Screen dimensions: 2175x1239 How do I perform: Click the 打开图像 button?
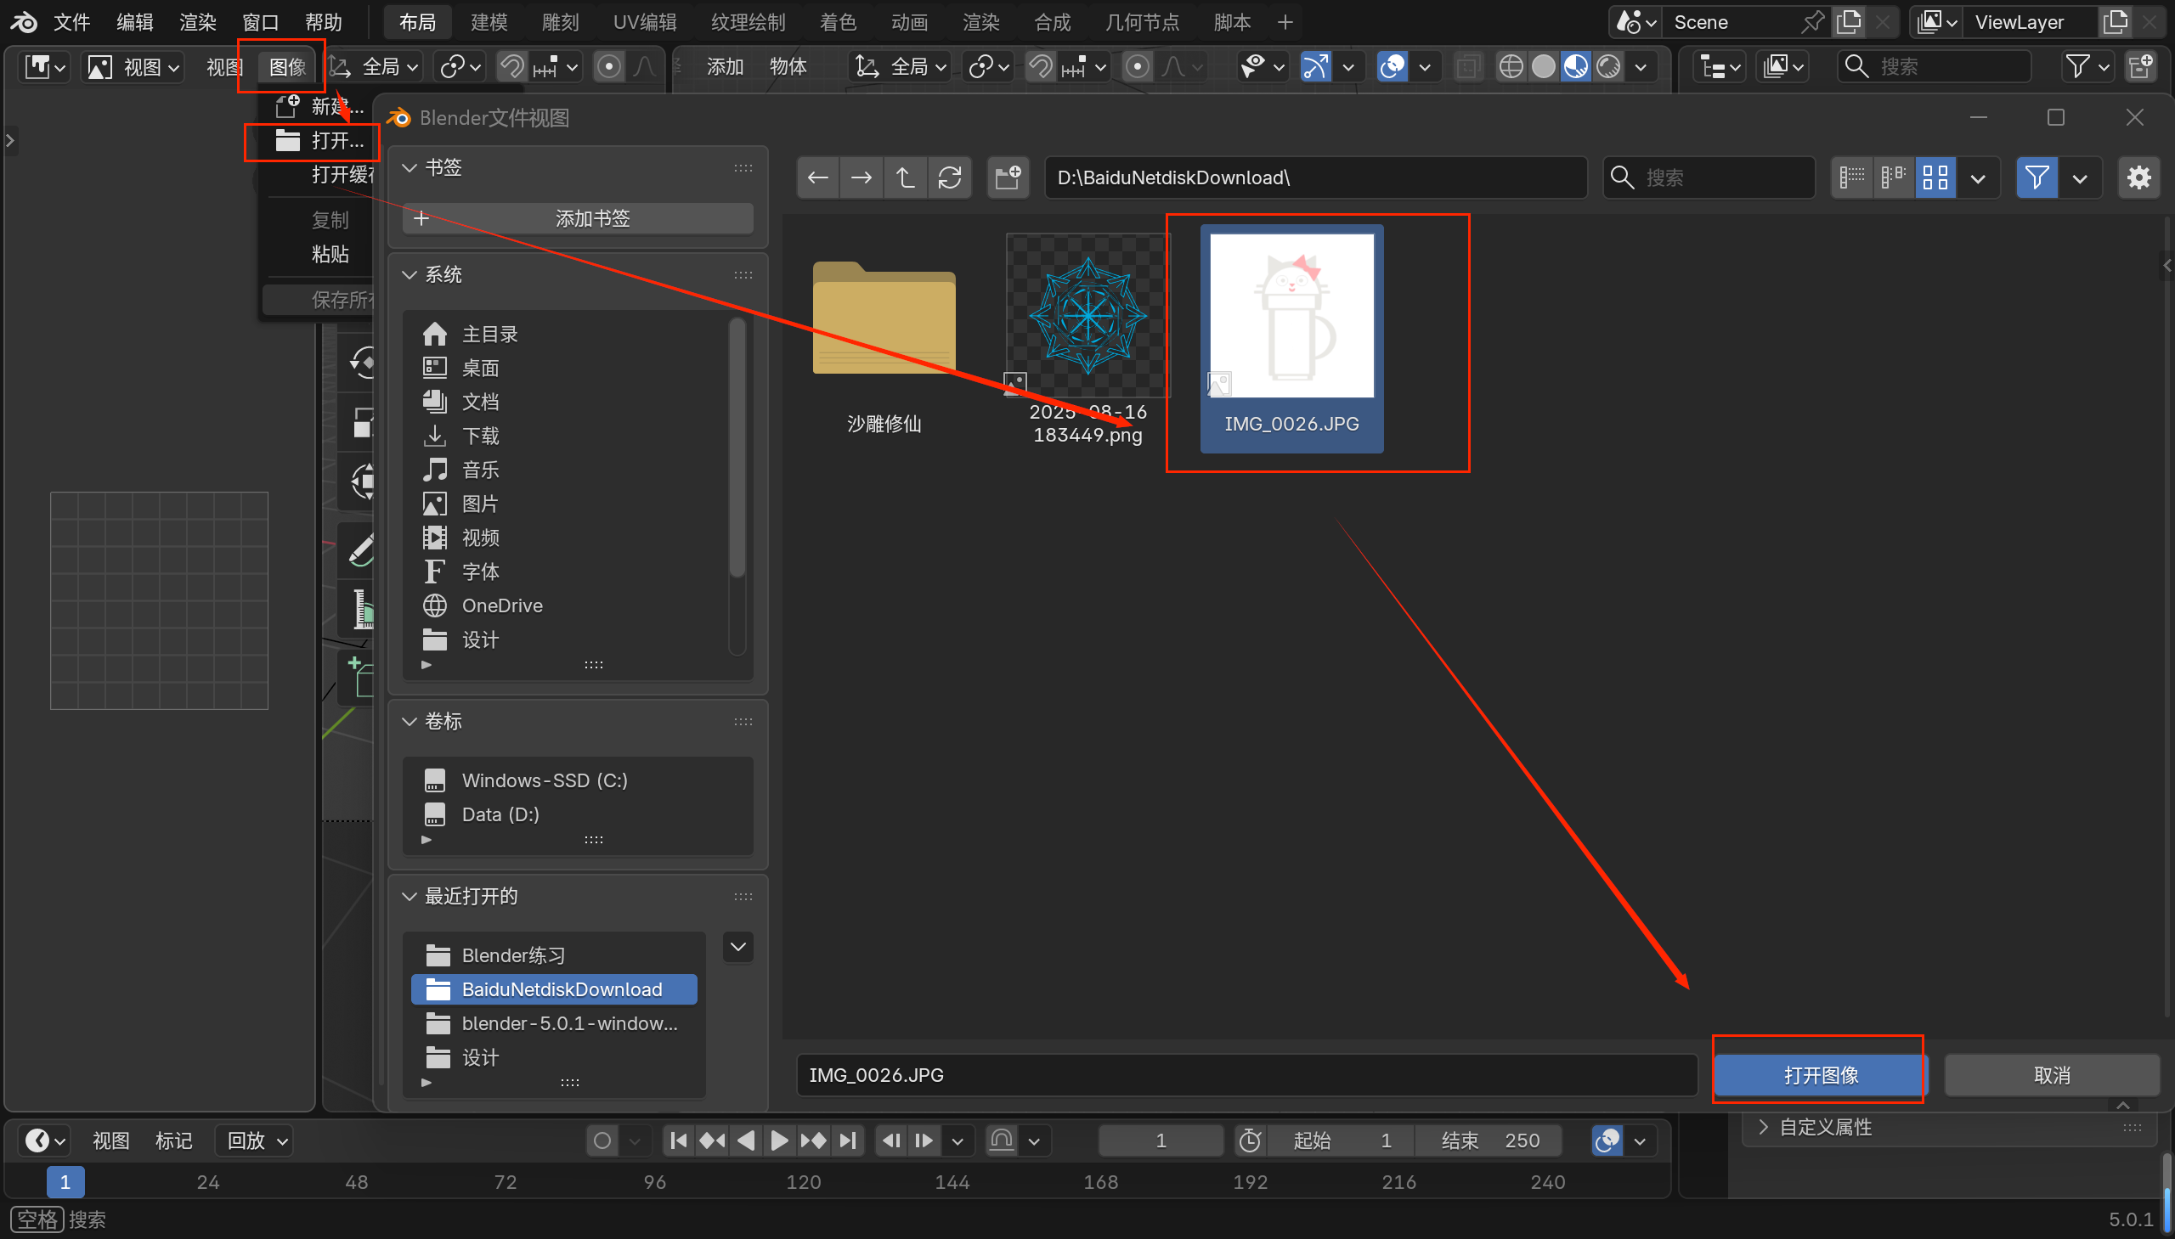pyautogui.click(x=1820, y=1075)
